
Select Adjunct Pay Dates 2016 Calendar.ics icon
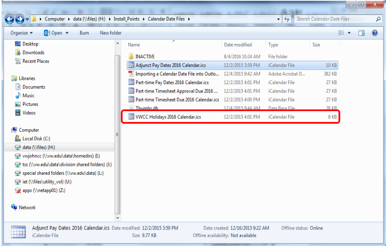click(131, 65)
